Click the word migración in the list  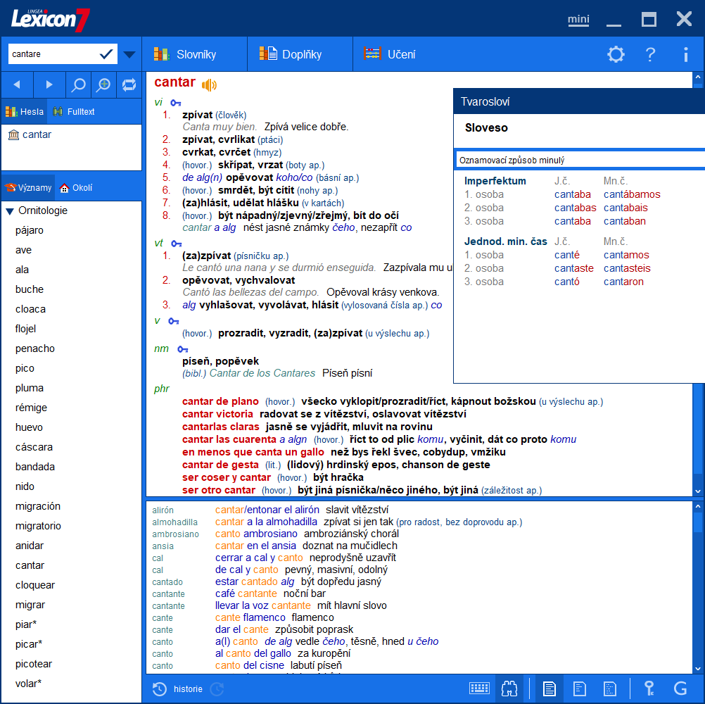click(x=38, y=506)
